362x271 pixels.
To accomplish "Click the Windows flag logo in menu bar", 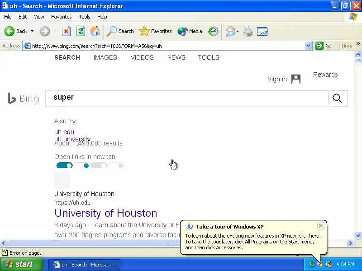I will coord(353,17).
